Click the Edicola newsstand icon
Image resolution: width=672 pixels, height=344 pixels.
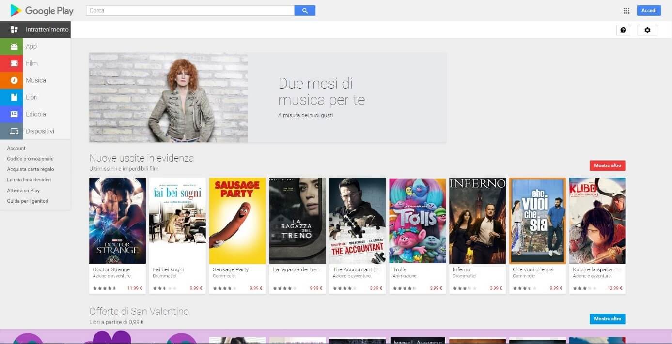(x=14, y=114)
